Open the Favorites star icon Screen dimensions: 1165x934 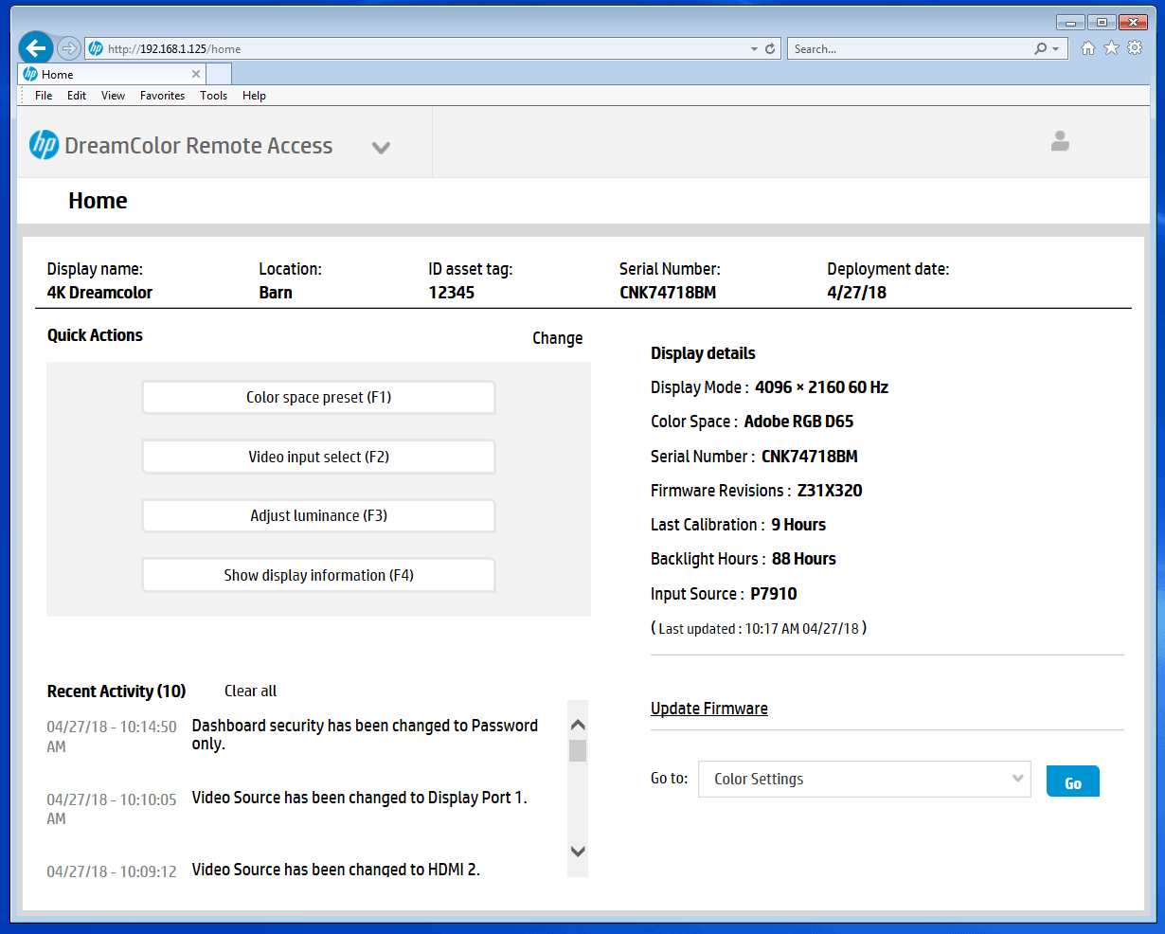click(x=1111, y=48)
